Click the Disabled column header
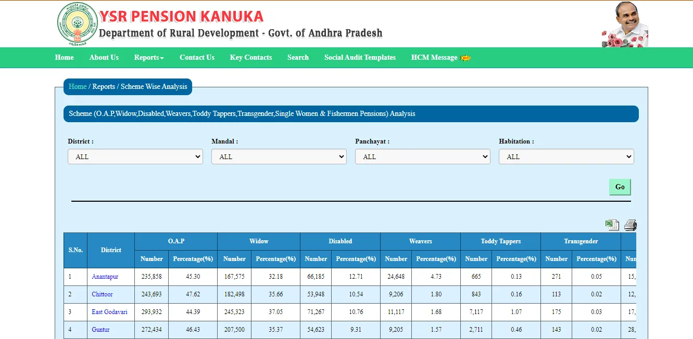 (x=341, y=241)
